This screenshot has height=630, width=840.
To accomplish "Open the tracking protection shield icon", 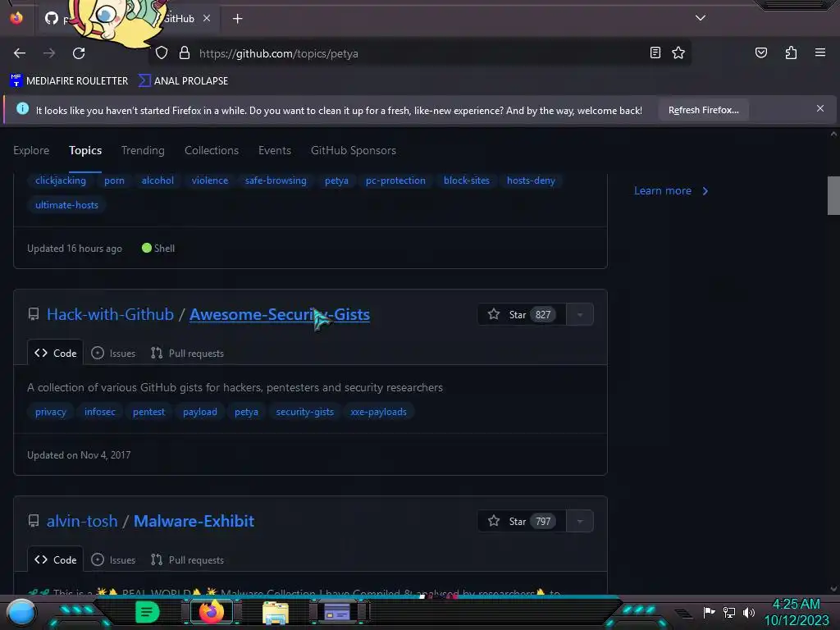I will click(162, 53).
